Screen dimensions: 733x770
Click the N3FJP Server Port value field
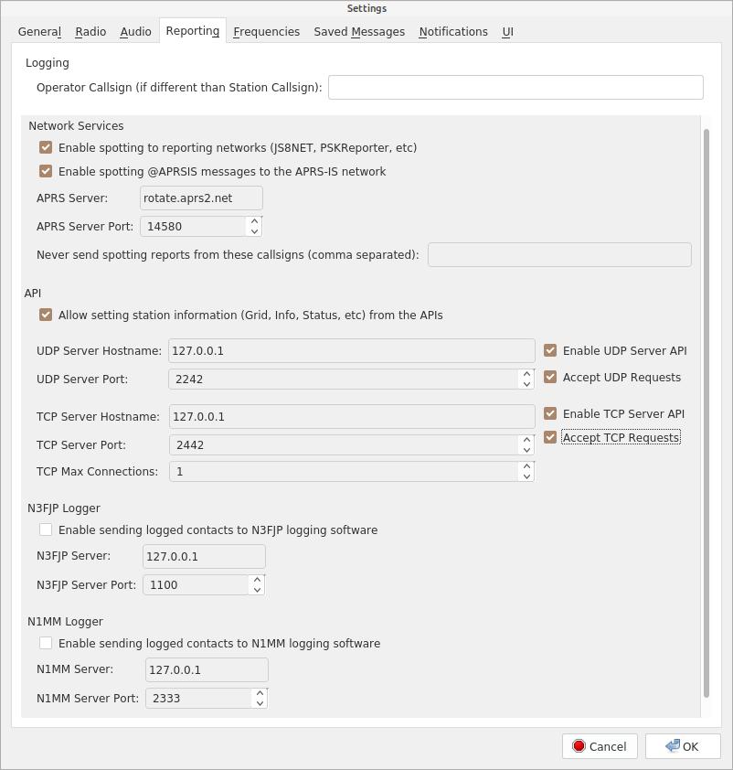(x=196, y=585)
